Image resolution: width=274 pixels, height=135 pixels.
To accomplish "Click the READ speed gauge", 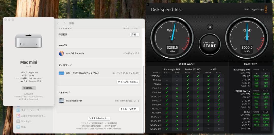I will [x=247, y=38].
